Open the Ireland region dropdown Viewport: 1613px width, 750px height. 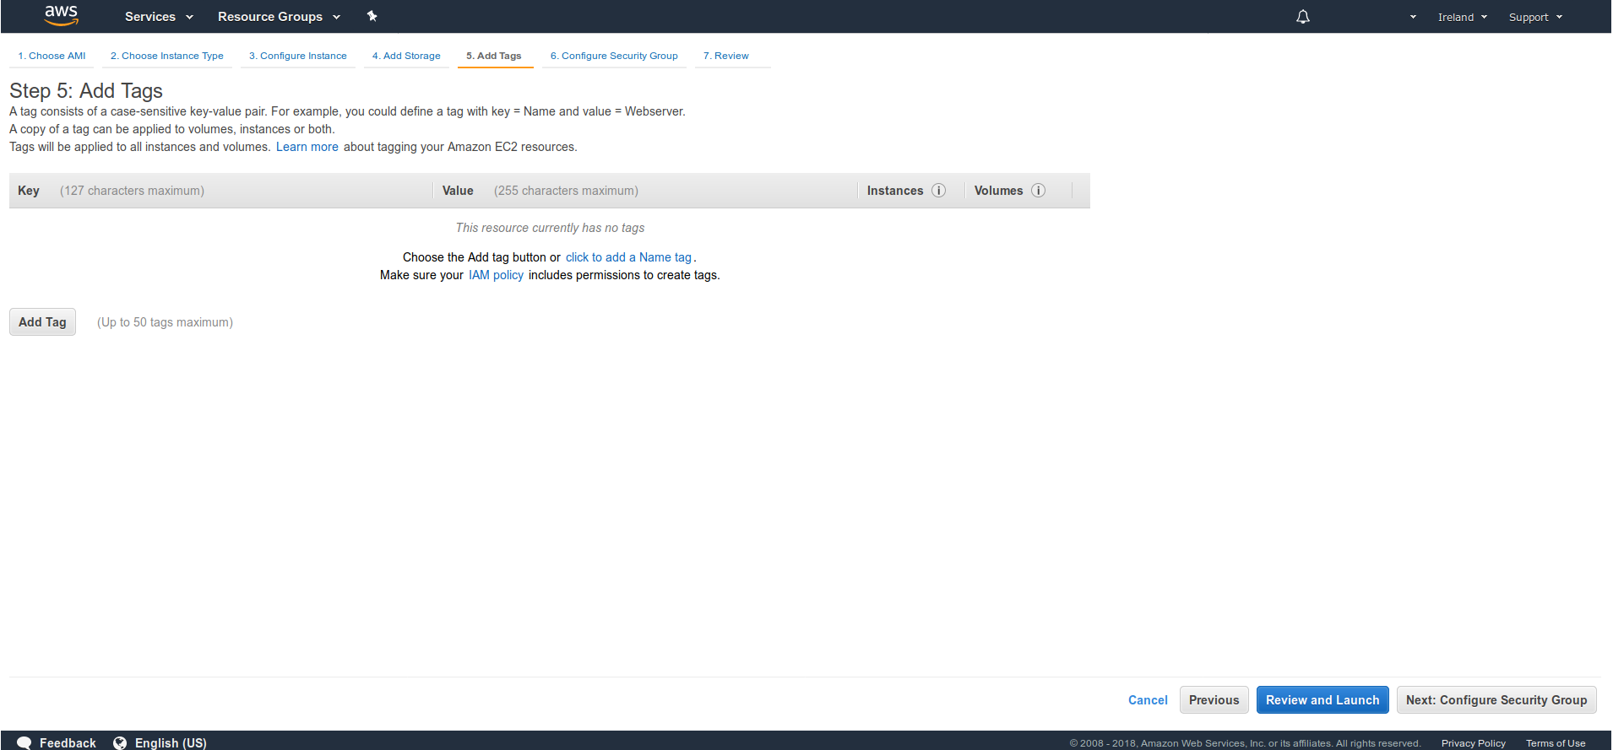[1462, 17]
